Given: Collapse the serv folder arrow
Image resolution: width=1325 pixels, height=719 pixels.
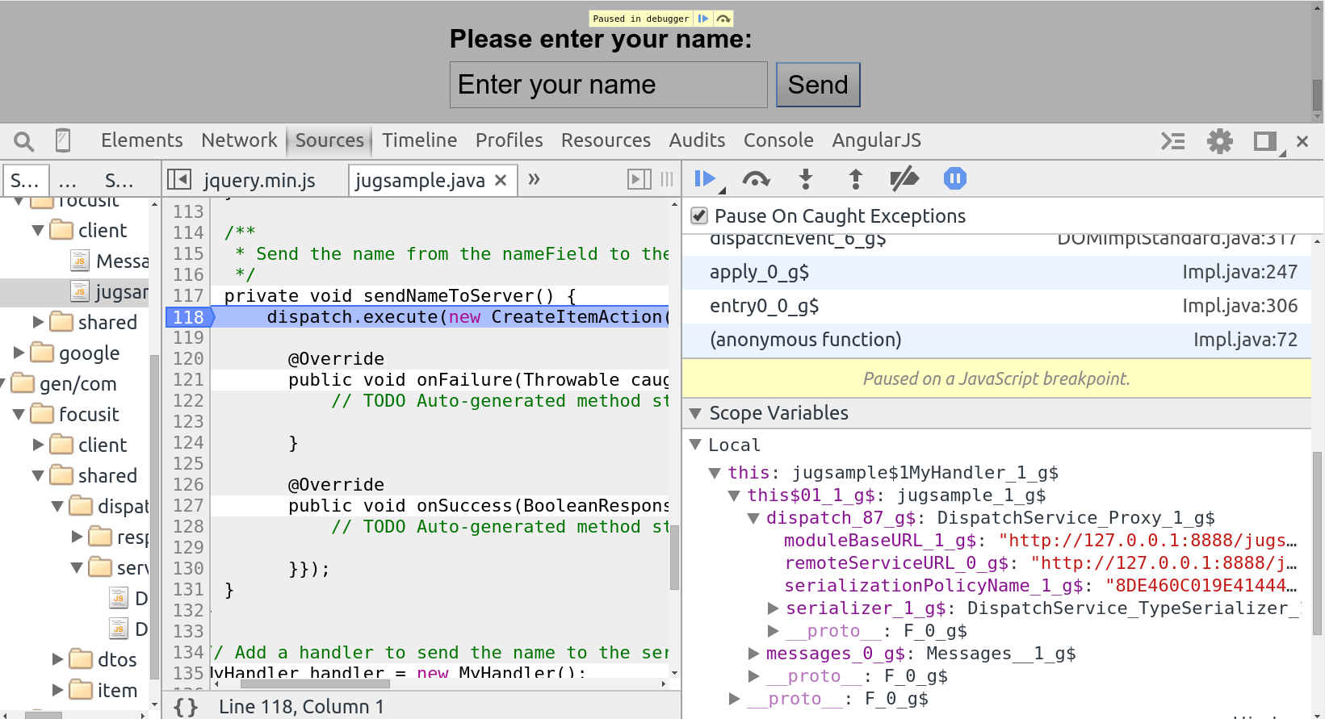Looking at the screenshot, I should [77, 568].
